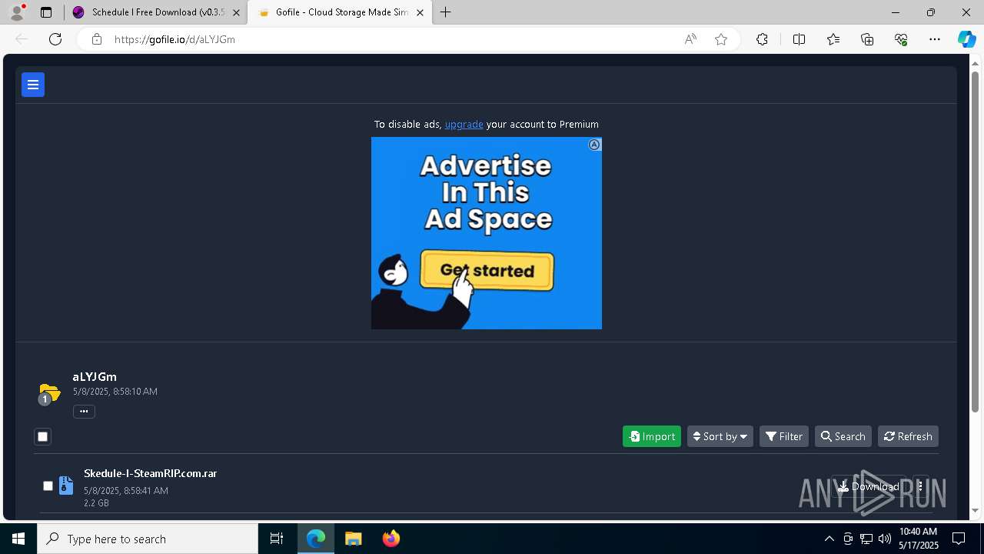The width and height of the screenshot is (984, 554).
Task: View site information padlock icon
Action: 97,39
